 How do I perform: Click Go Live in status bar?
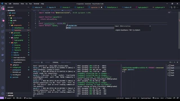(156, 98)
